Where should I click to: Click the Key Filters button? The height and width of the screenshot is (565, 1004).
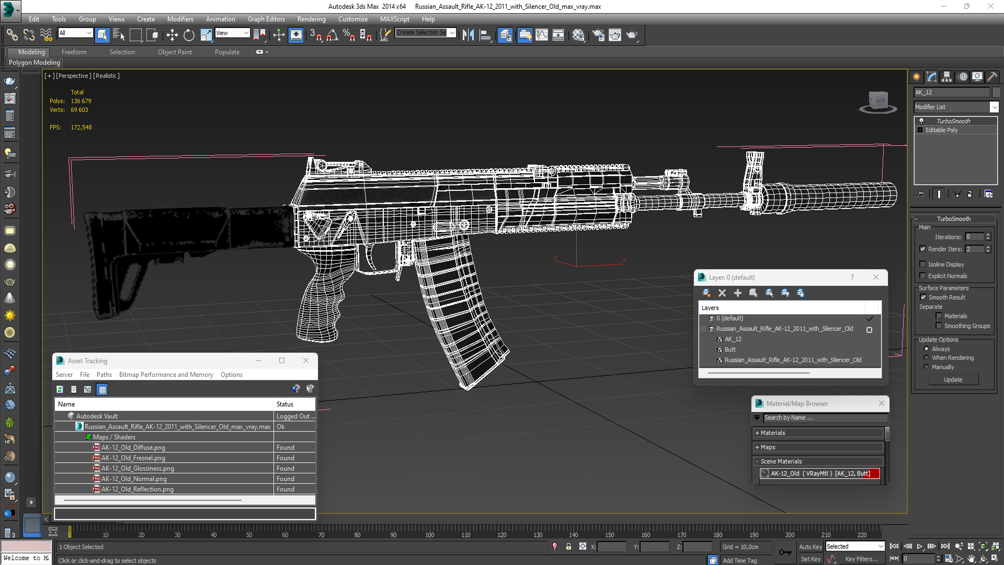pos(861,559)
